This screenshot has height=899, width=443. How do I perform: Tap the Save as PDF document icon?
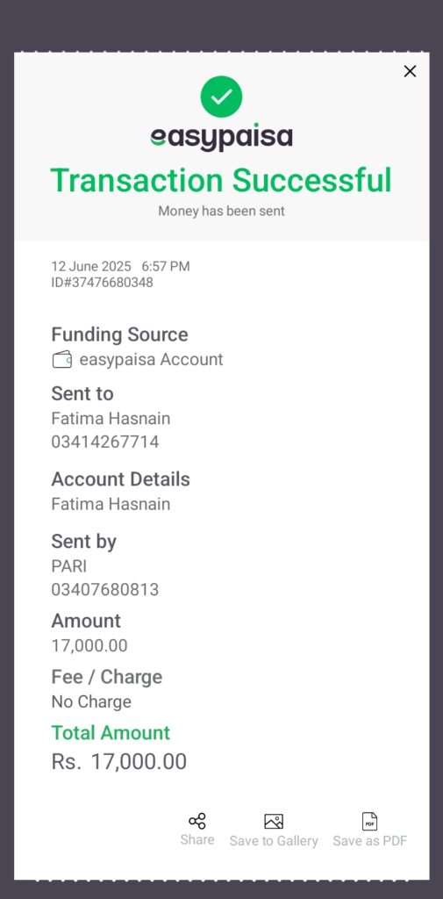(x=369, y=821)
